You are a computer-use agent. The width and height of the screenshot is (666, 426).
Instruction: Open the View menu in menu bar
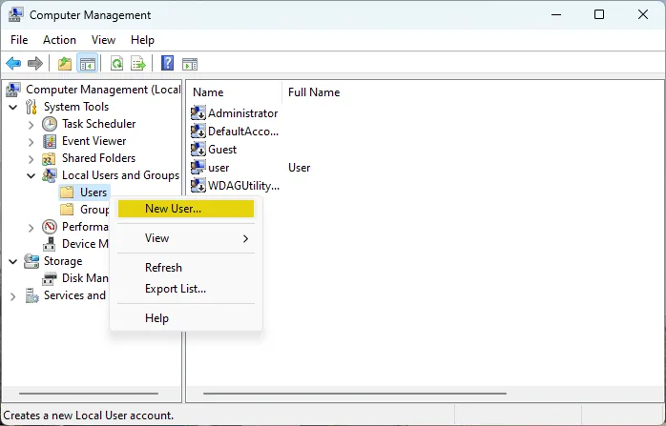coord(103,40)
